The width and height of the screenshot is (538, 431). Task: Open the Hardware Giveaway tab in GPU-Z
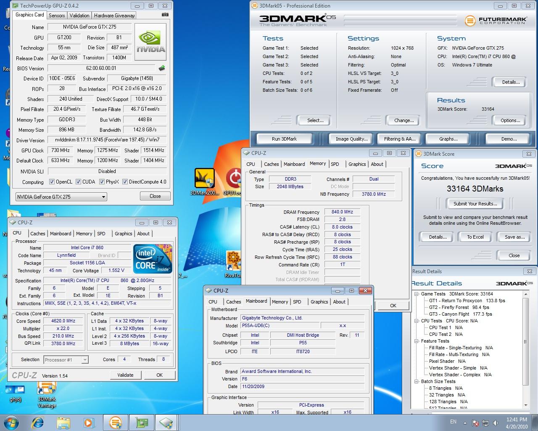(114, 15)
